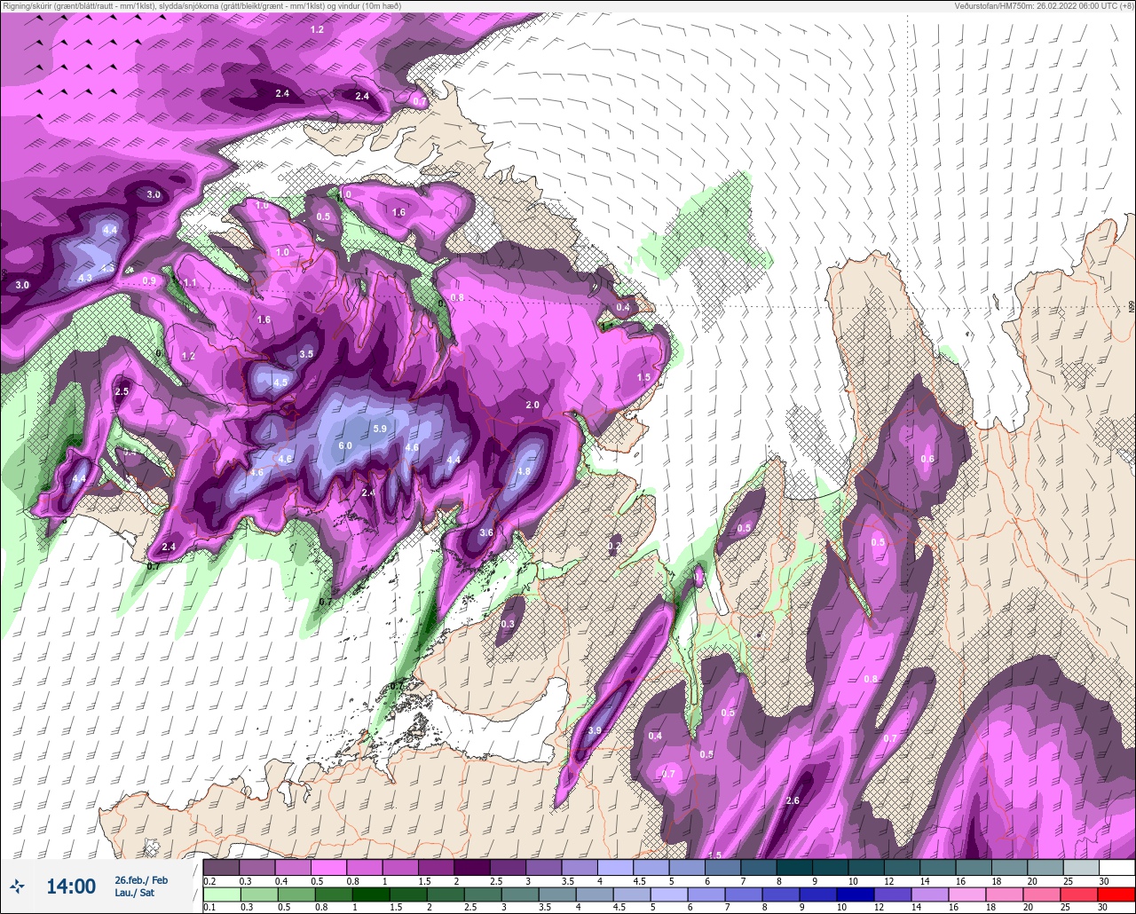Image resolution: width=1136 pixels, height=914 pixels.
Task: Click the 1.1 precipitation value label
Action: (x=190, y=282)
